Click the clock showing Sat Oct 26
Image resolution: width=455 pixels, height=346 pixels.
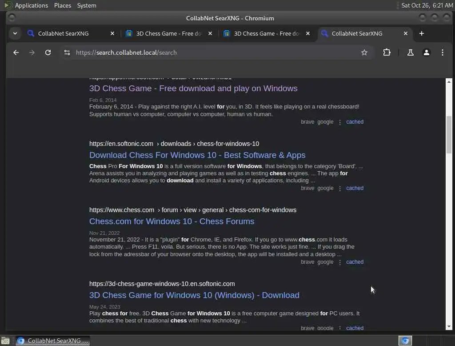pos(427,5)
